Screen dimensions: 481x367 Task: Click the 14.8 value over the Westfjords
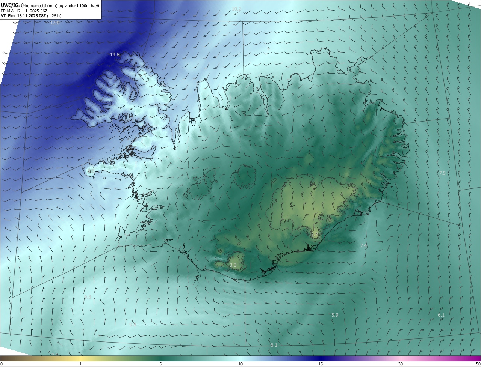pyautogui.click(x=115, y=55)
